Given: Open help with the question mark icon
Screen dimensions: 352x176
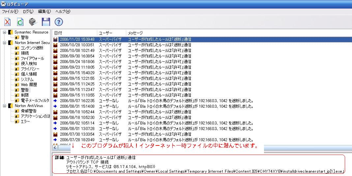Looking at the screenshot, I should click(x=59, y=22).
